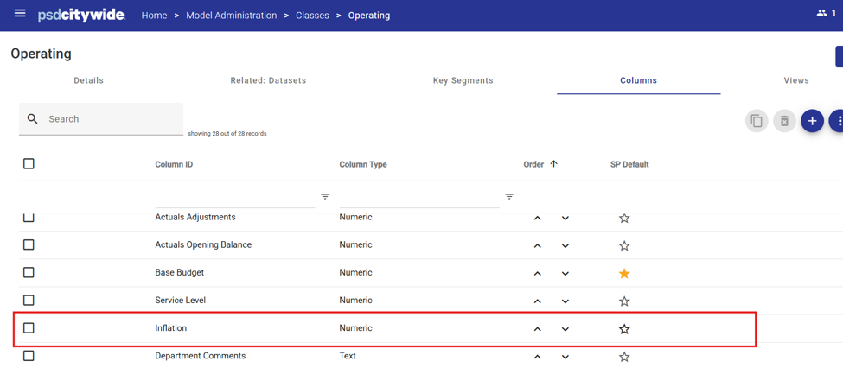The image size is (843, 368).
Task: Click the delete trash icon button
Action: click(784, 121)
